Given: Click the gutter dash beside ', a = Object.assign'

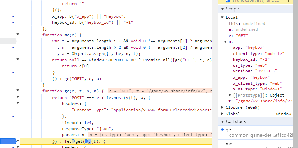Looking at the screenshot, I should click(13, 54).
